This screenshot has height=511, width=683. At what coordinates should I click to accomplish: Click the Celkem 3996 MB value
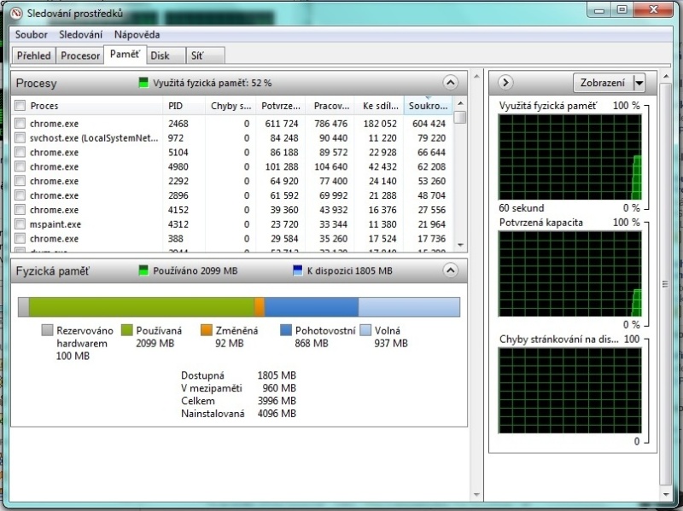tap(277, 401)
